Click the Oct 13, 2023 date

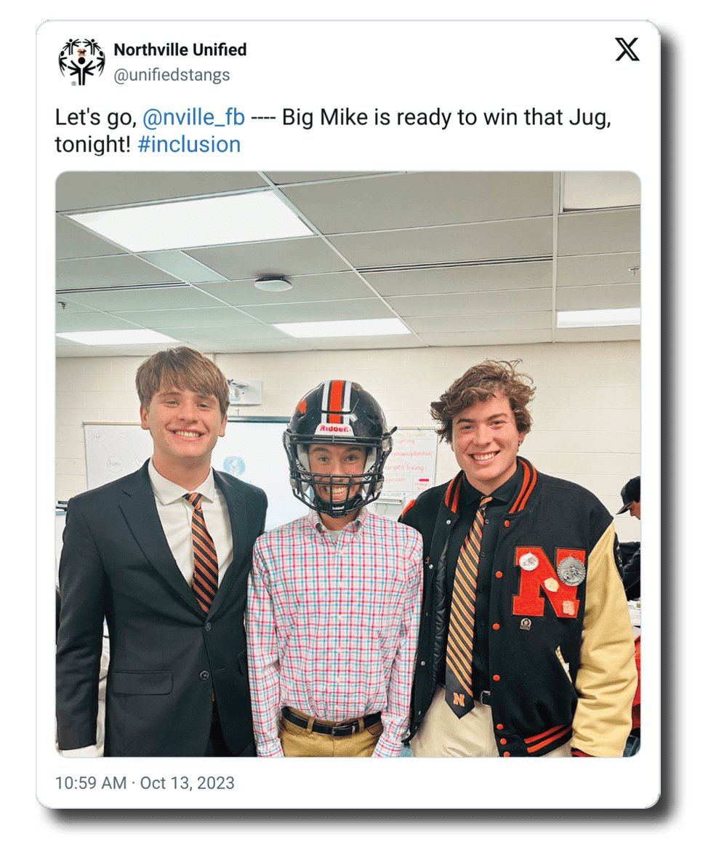pos(188,783)
